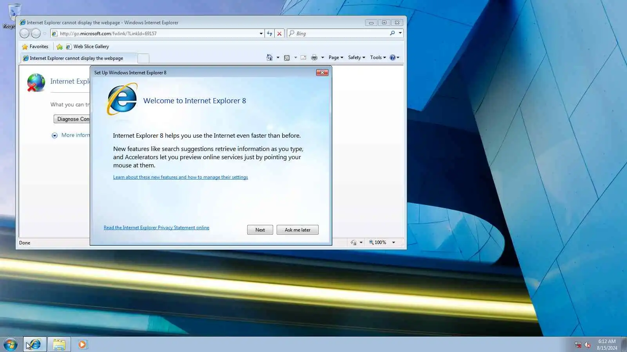
Task: Click the Internet Explorer logo in the dialog
Action: (122, 99)
